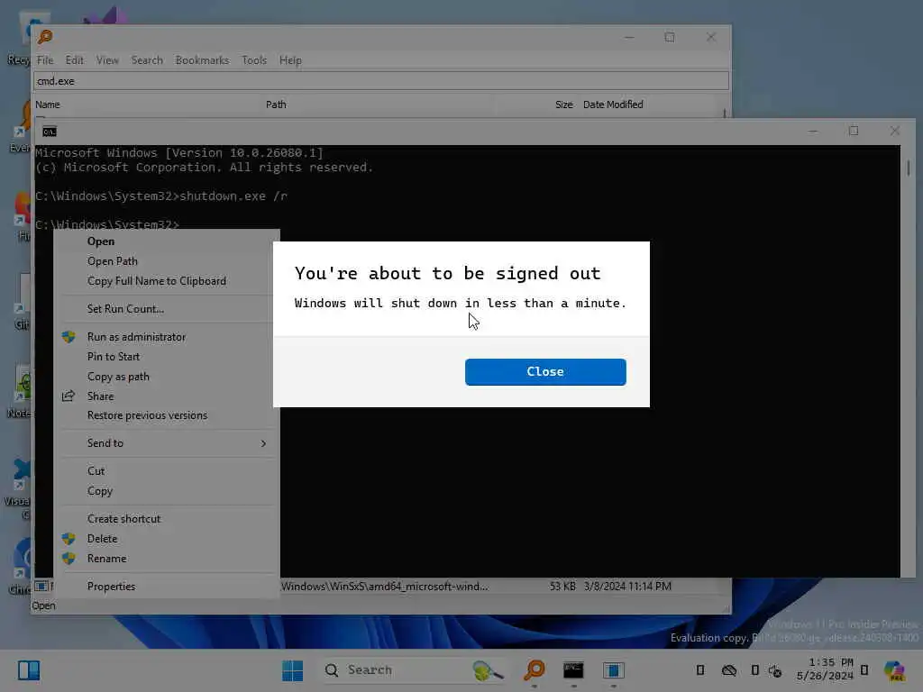Viewport: 923px width, 692px height.
Task: Choose Restore previous versions
Action: [147, 415]
